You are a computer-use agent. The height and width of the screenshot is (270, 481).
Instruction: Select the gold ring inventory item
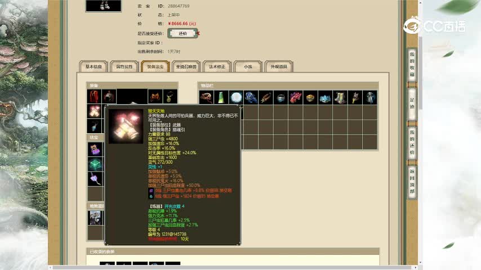[x=310, y=97]
